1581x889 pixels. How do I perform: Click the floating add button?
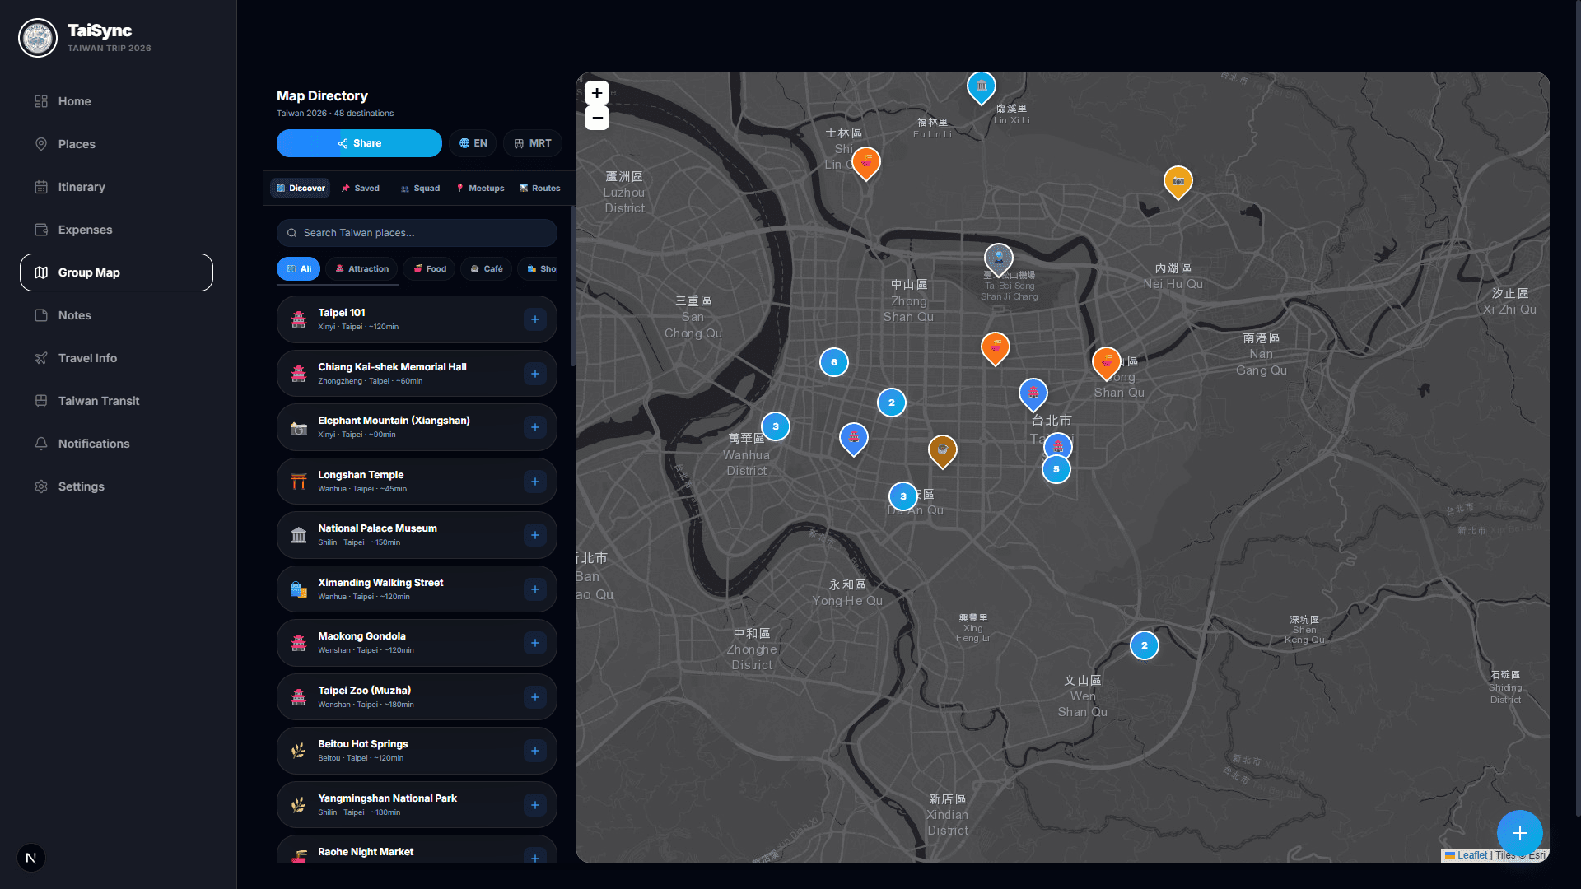(1519, 833)
